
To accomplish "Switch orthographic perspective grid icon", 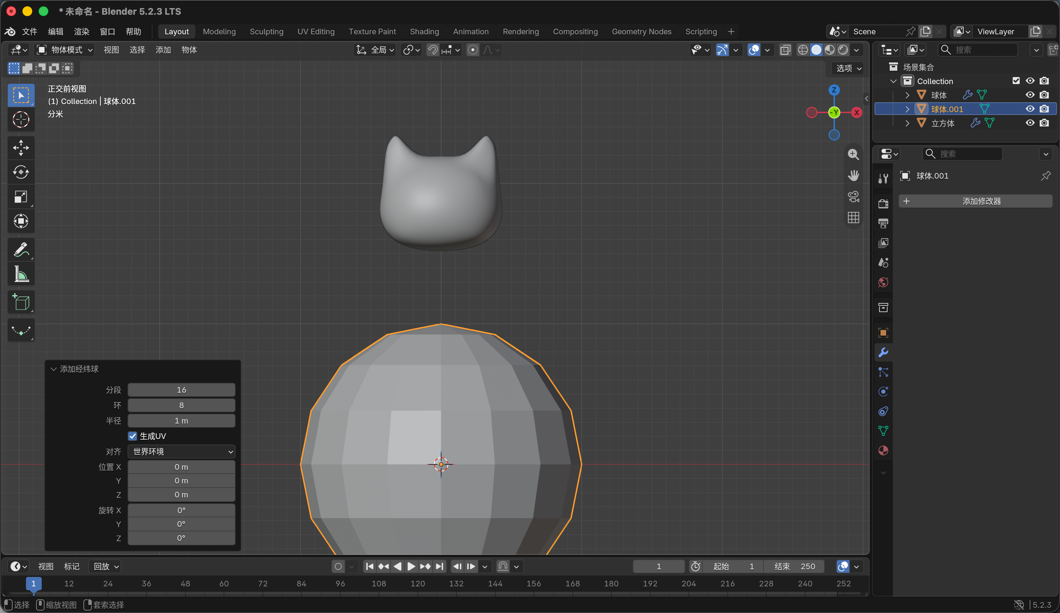I will click(x=853, y=218).
